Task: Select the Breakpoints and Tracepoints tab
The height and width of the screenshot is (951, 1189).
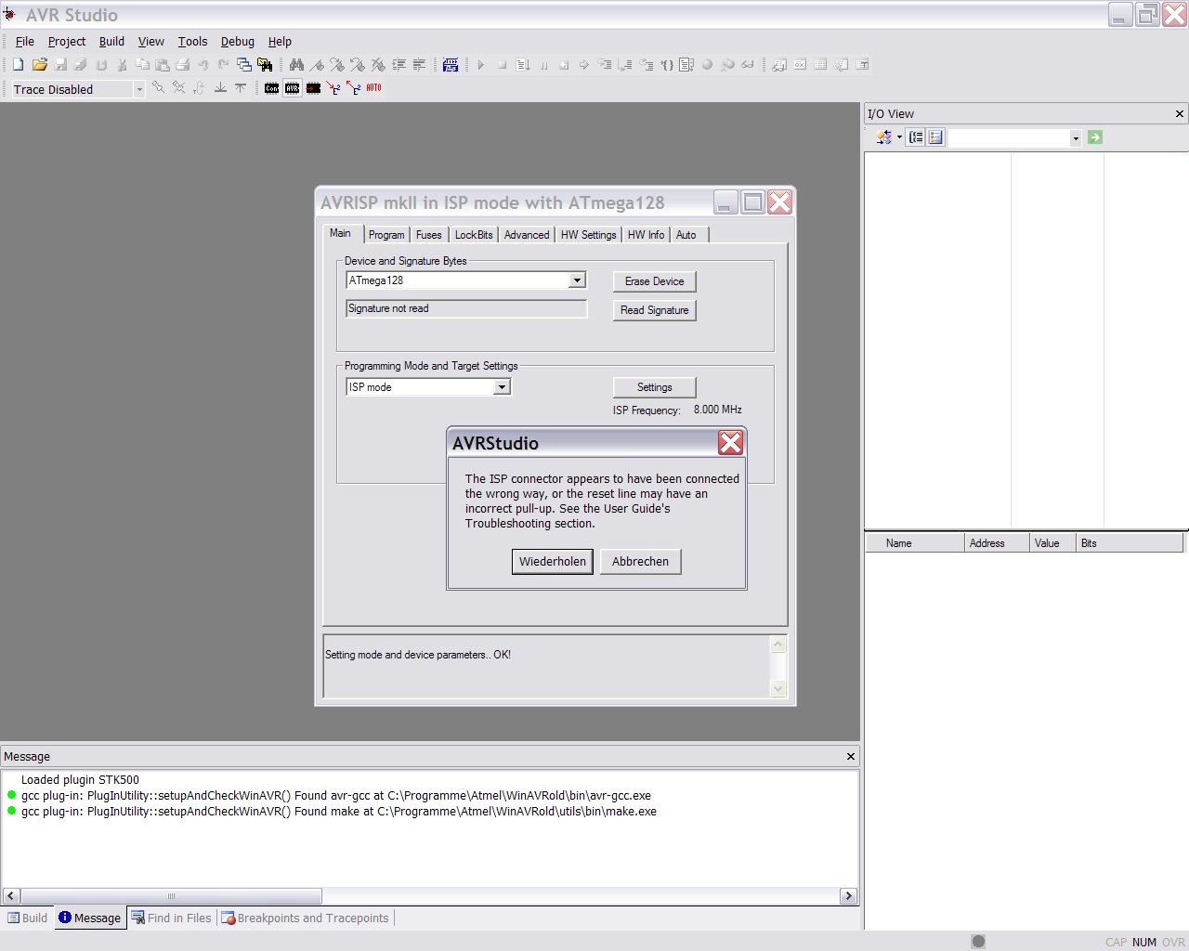Action: (x=305, y=918)
